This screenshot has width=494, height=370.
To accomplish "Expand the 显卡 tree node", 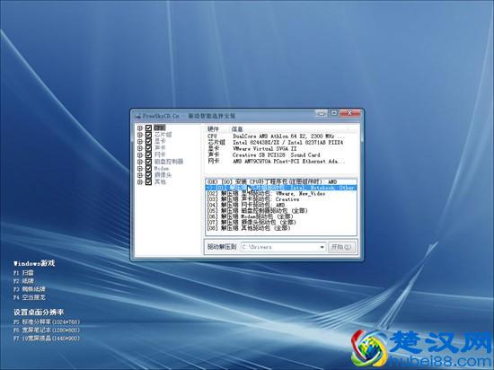I will coord(140,142).
